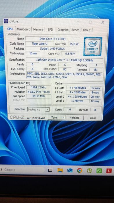This screenshot has width=114, height=203.
Task: Click the Ext. Model 8C value
Action: coord(65,69)
